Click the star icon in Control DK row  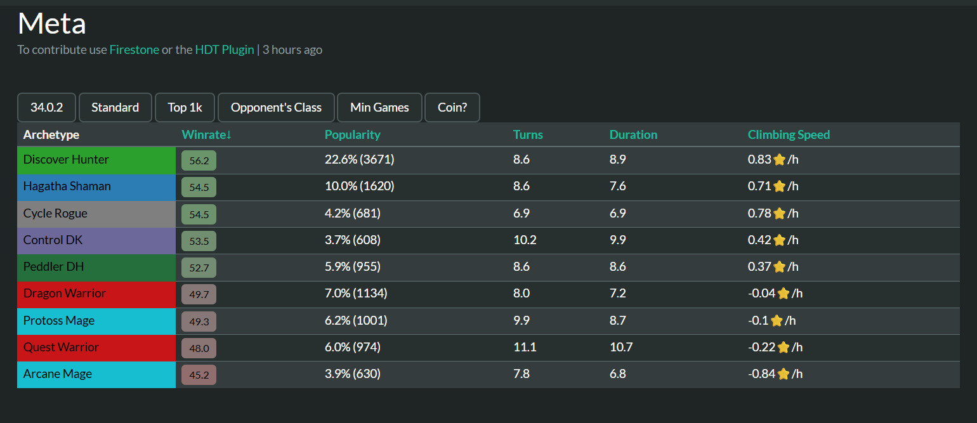[x=779, y=240]
